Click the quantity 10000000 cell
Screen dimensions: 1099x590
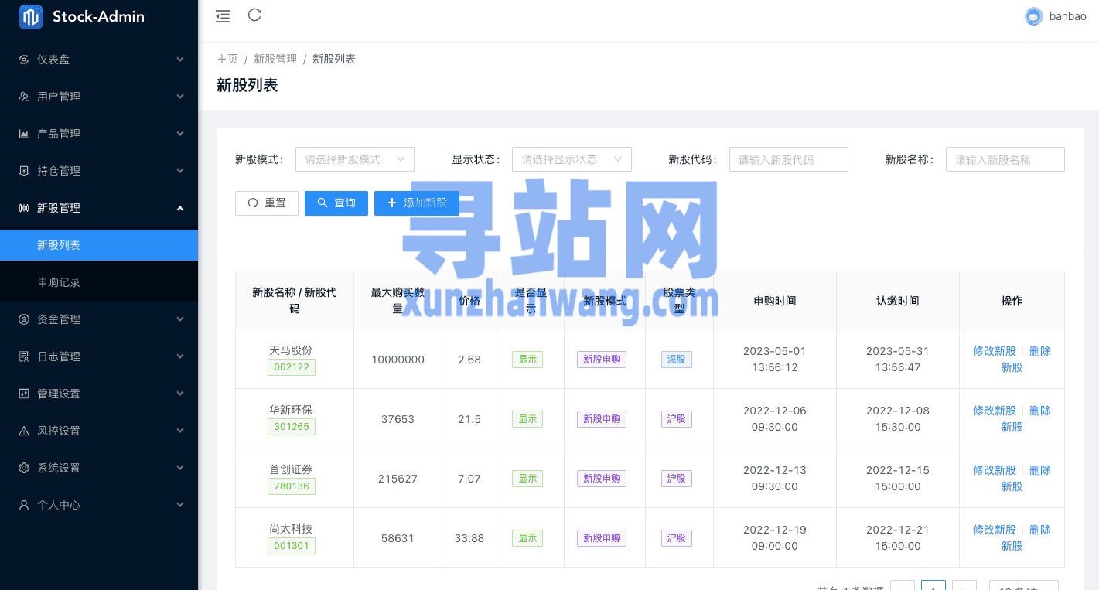pyautogui.click(x=398, y=360)
